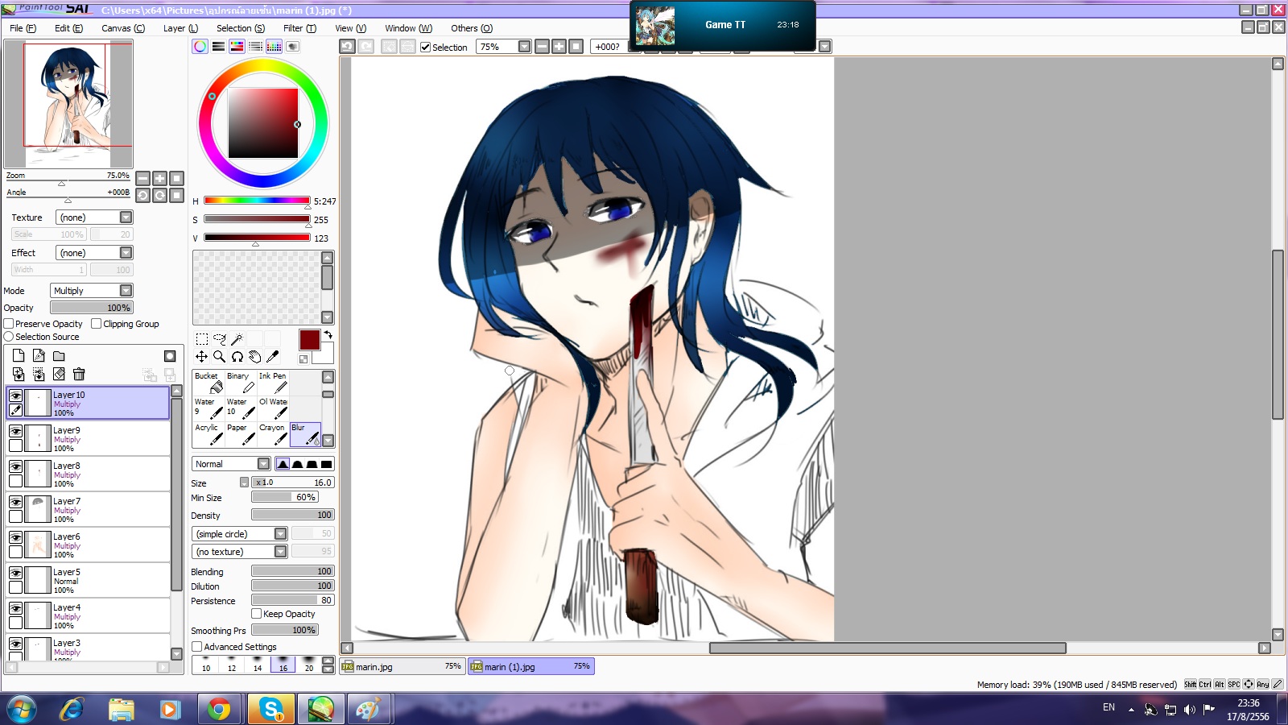
Task: Open the brush size multiplier dropdown
Action: (x=244, y=483)
